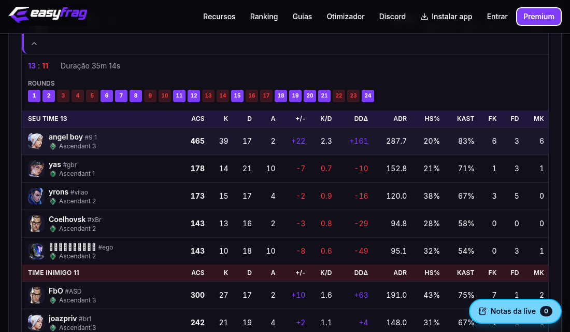This screenshot has width=570, height=332.
Task: Click yrons's agent avatar
Action: point(36,196)
